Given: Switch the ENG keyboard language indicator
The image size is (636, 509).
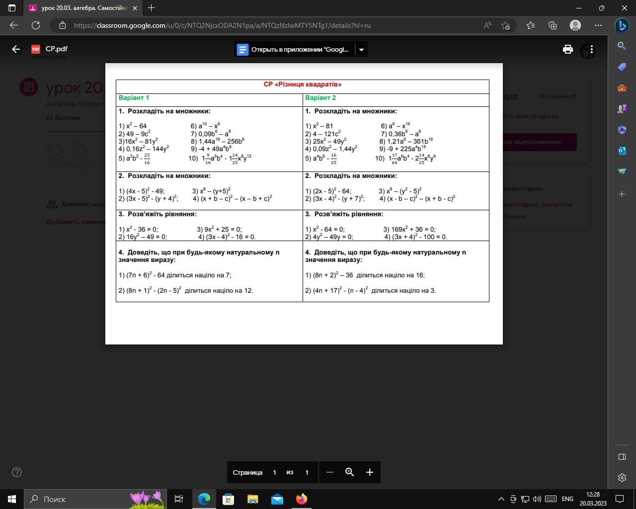Looking at the screenshot, I should [567, 499].
